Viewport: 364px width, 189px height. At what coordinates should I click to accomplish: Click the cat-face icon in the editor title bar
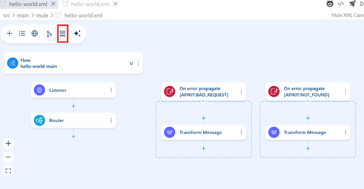(x=330, y=4)
